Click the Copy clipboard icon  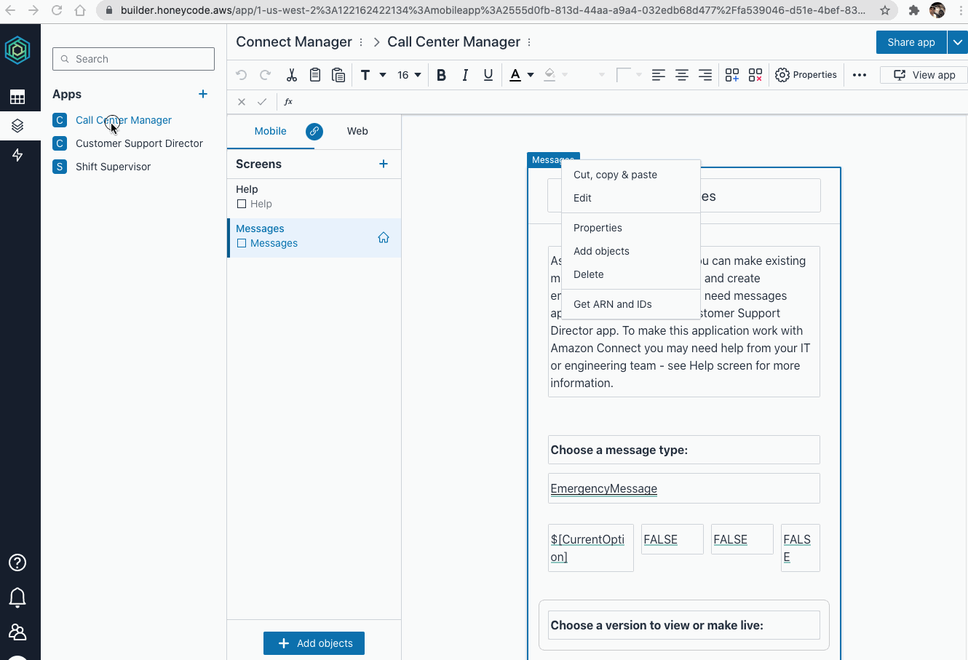(x=315, y=75)
